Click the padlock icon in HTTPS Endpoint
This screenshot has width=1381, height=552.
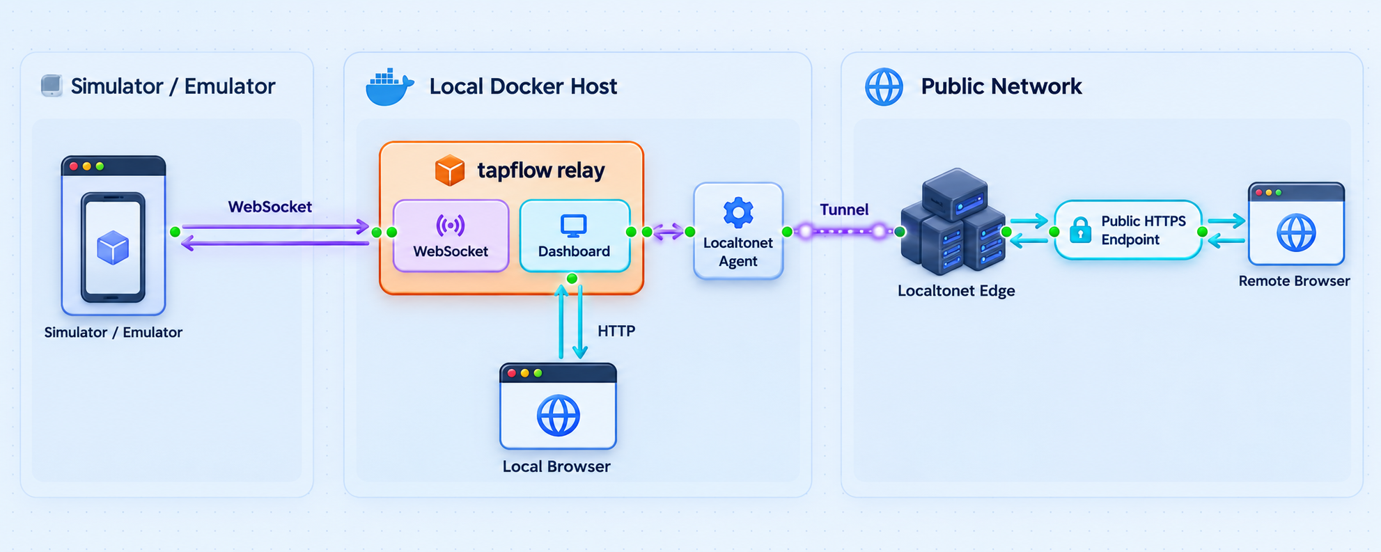click(1080, 230)
